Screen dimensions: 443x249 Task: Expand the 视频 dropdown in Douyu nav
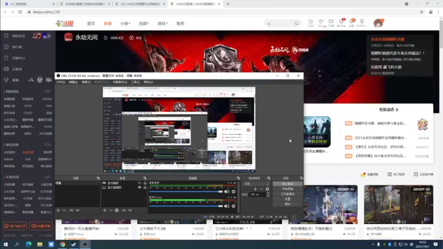[x=144, y=23]
